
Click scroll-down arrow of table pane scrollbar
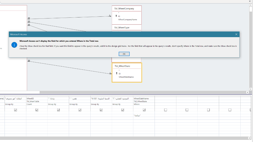pyautogui.click(x=250, y=89)
